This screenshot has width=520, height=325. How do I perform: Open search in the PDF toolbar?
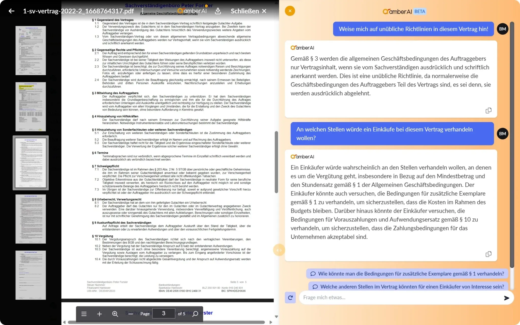[x=195, y=314]
